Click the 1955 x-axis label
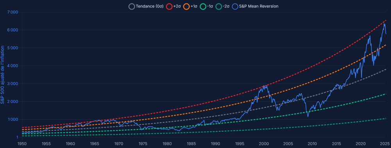This screenshot has height=148, width=391. [46, 144]
